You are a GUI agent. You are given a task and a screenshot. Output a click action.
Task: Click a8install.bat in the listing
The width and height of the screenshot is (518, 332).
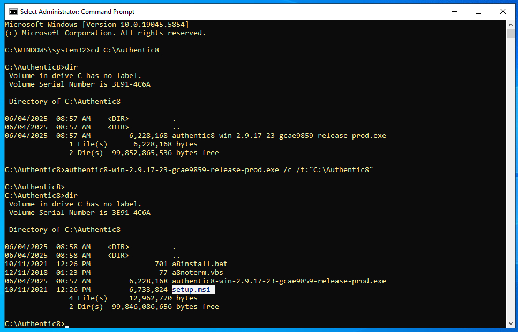(199, 264)
